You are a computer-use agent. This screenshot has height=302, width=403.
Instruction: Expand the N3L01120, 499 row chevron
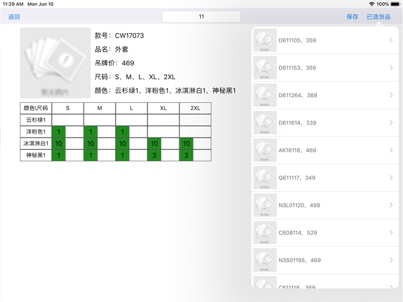click(391, 205)
